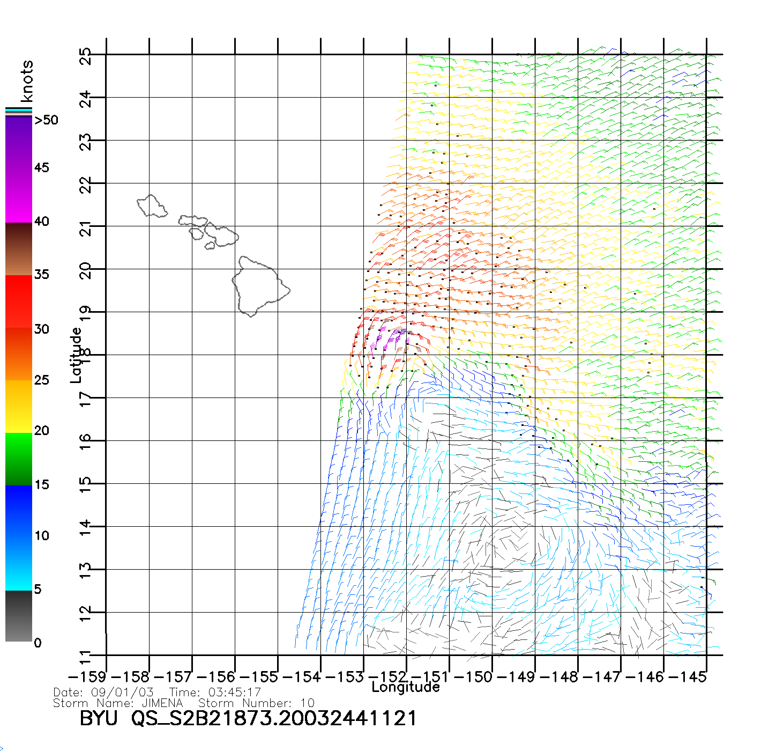Click the knots unit label above colorbar

pos(27,80)
